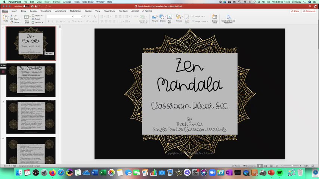The height and width of the screenshot is (179, 319).
Task: Click the Paste icon in the ribbon
Action: [x=5, y=18]
